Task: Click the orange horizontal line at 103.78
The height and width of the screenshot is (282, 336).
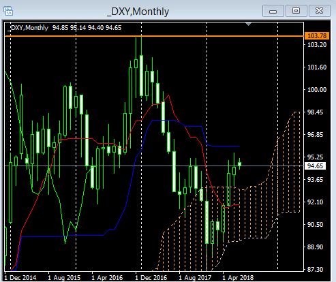Action: point(154,36)
